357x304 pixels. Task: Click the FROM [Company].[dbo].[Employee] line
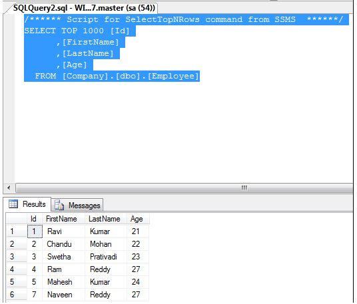click(117, 76)
